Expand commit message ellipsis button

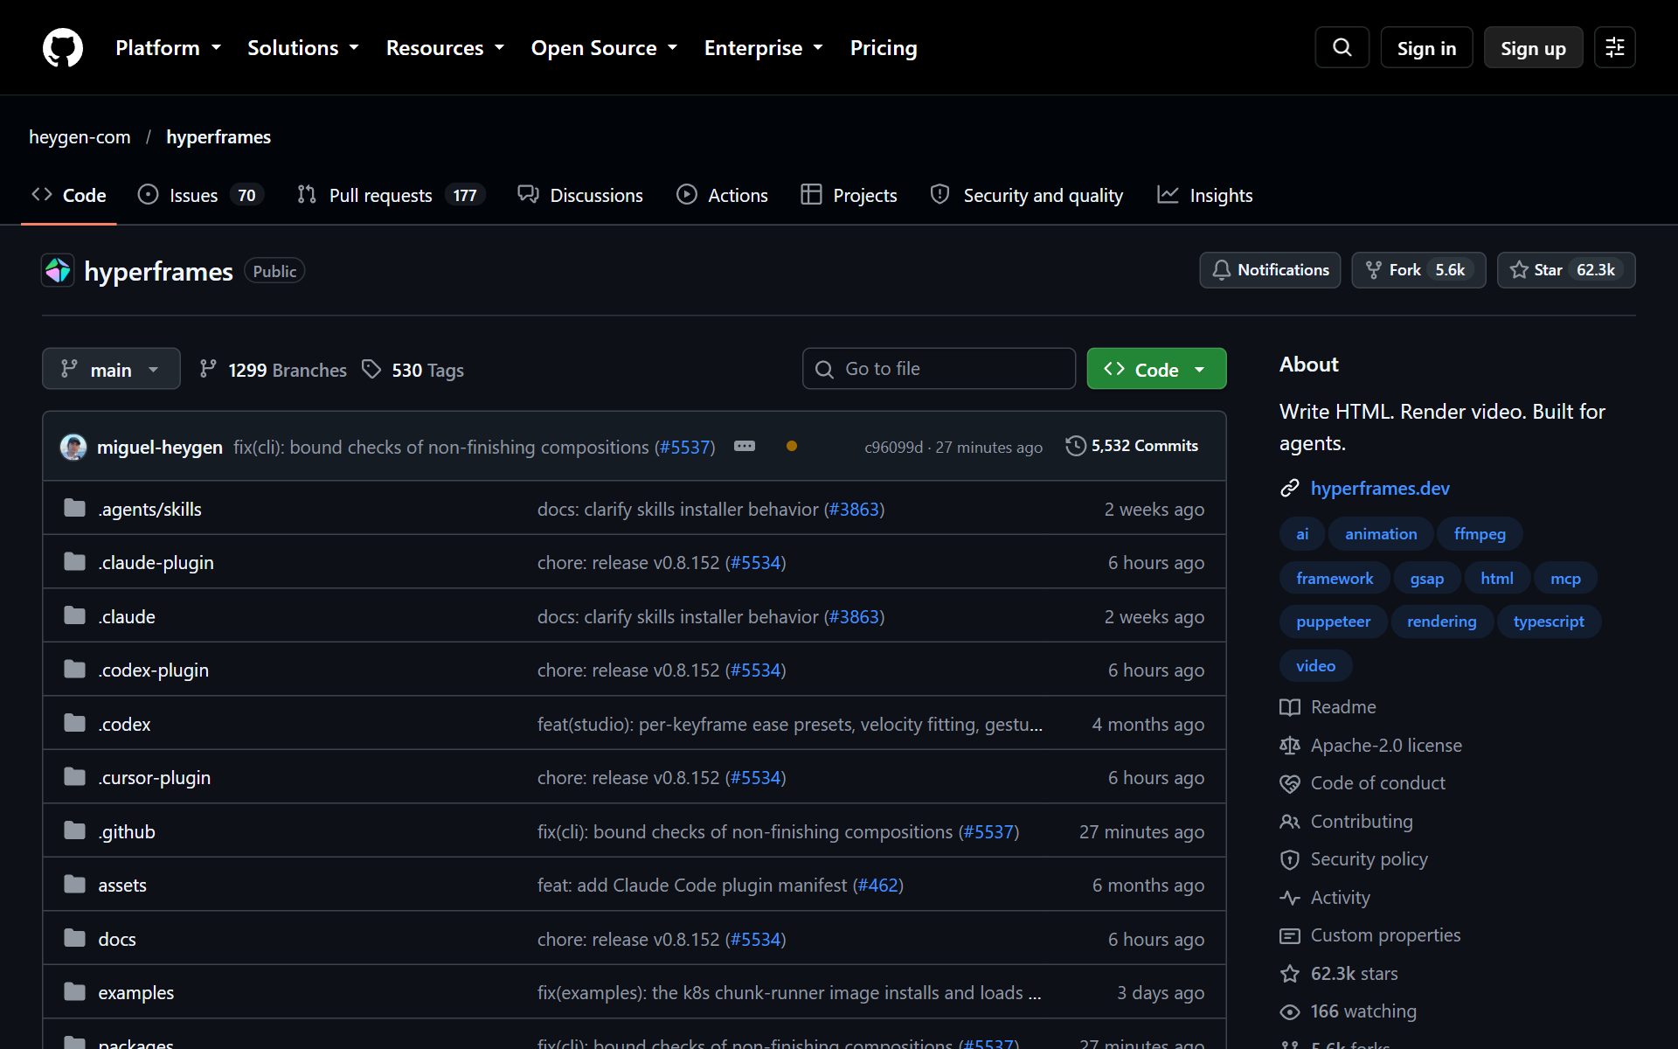(745, 446)
